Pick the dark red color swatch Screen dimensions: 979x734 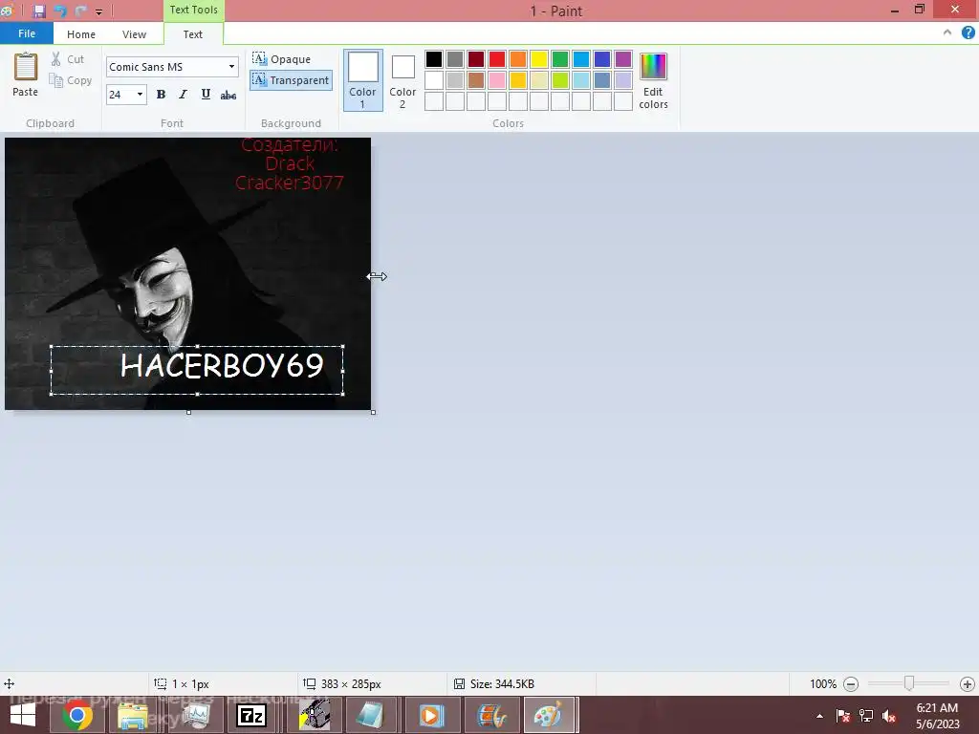pyautogui.click(x=476, y=59)
